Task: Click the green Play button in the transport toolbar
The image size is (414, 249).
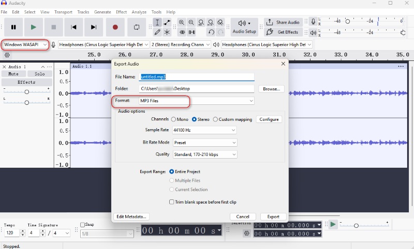Action: [34, 27]
